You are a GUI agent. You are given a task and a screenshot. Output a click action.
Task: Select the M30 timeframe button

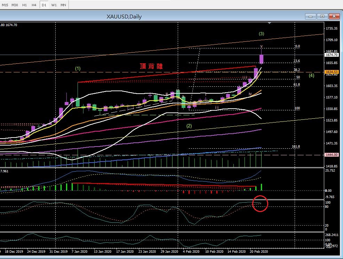pos(15,5)
